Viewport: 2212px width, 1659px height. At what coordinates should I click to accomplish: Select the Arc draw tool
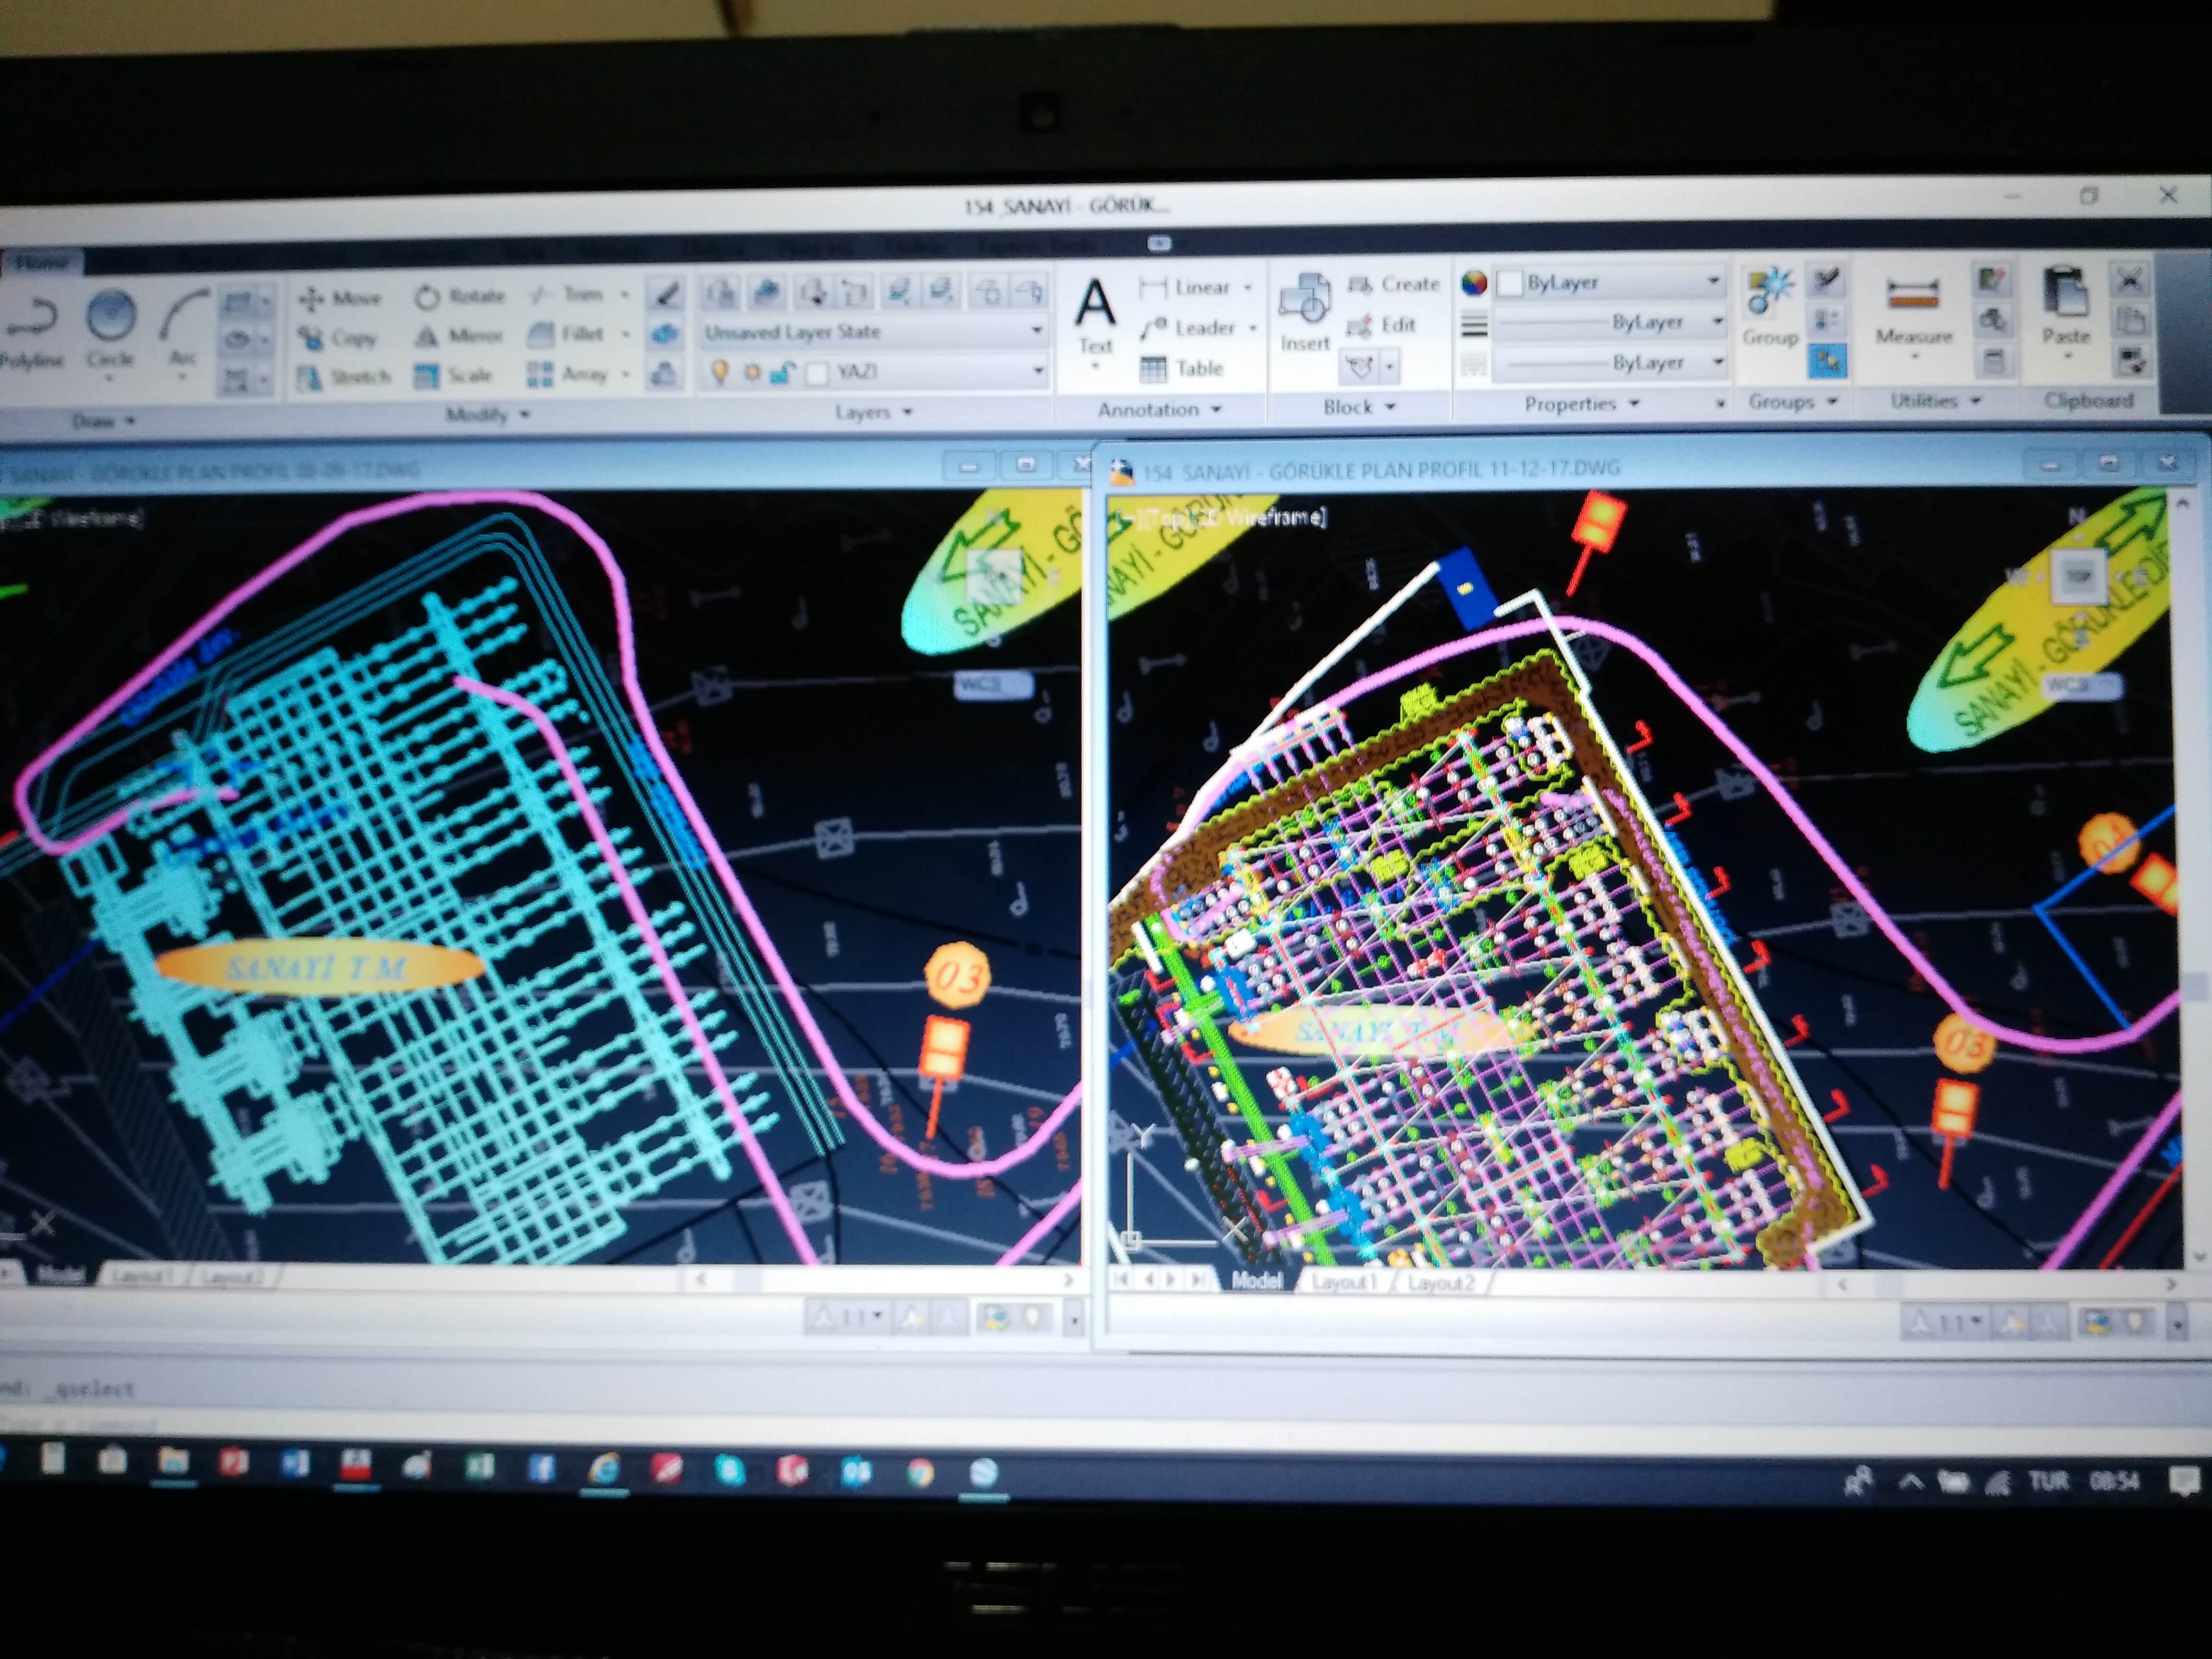pos(183,328)
